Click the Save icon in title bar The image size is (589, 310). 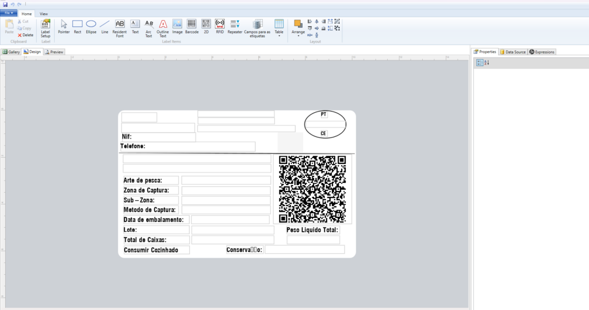[5, 5]
